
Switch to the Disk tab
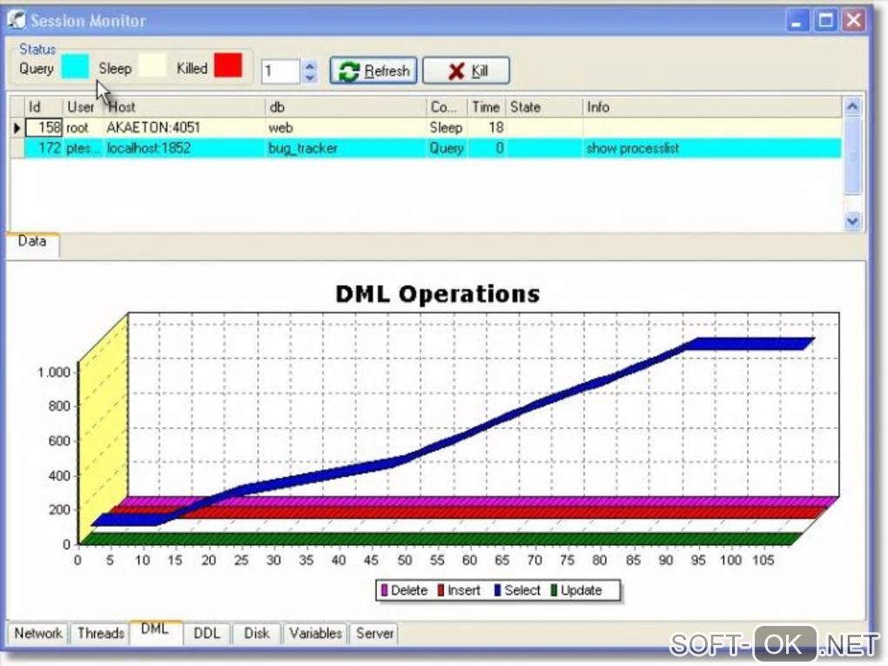257,633
